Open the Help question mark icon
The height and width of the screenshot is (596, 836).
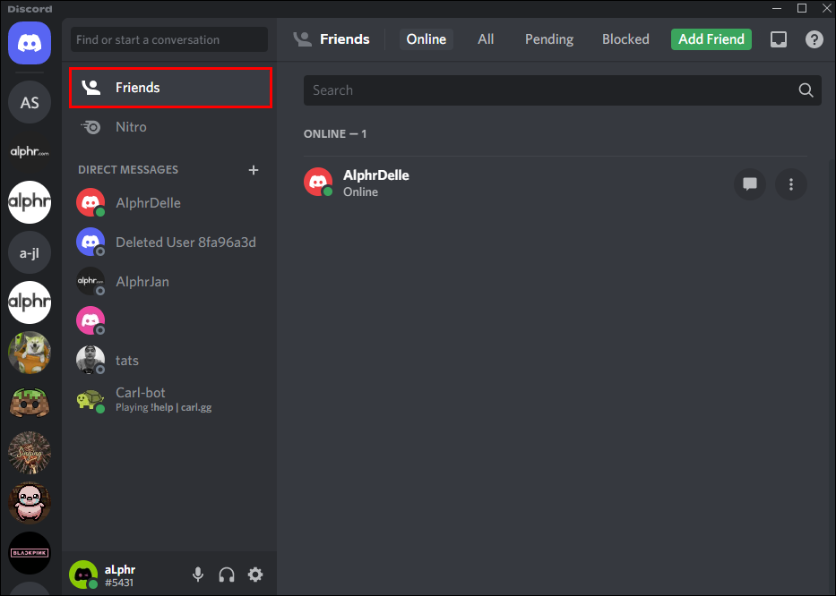click(x=814, y=39)
